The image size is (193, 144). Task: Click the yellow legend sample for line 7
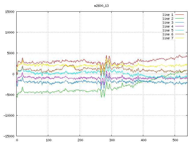pos(179,38)
